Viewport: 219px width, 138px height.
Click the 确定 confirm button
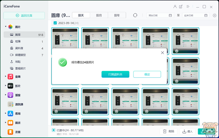pos(147,74)
